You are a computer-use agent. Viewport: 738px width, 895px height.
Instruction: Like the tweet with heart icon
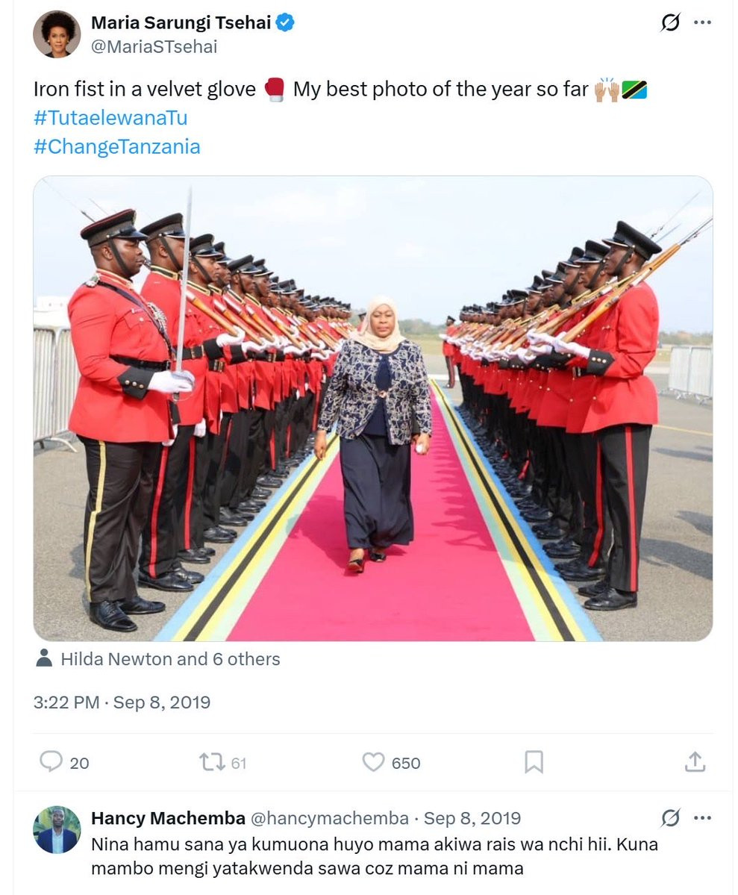(x=373, y=762)
